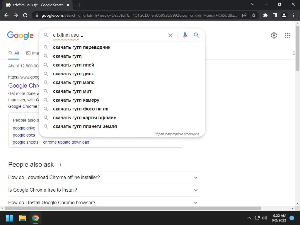This screenshot has height=225, width=300.
Task: Open Chrome three-dot menu
Action: [294, 15]
